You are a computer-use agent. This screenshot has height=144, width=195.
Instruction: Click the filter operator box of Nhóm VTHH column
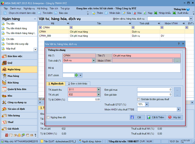[162, 28]
